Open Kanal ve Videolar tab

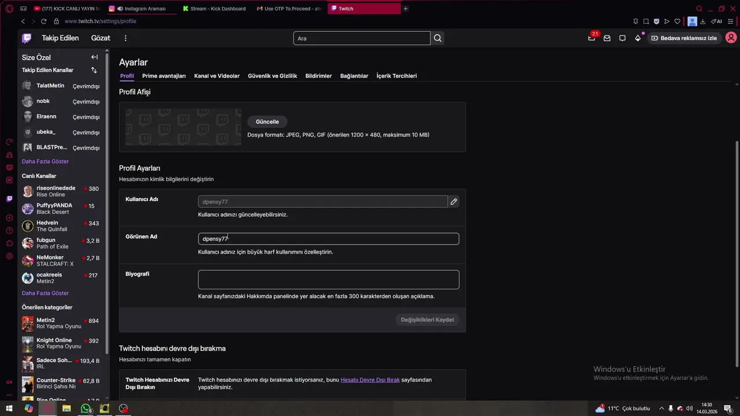217,76
